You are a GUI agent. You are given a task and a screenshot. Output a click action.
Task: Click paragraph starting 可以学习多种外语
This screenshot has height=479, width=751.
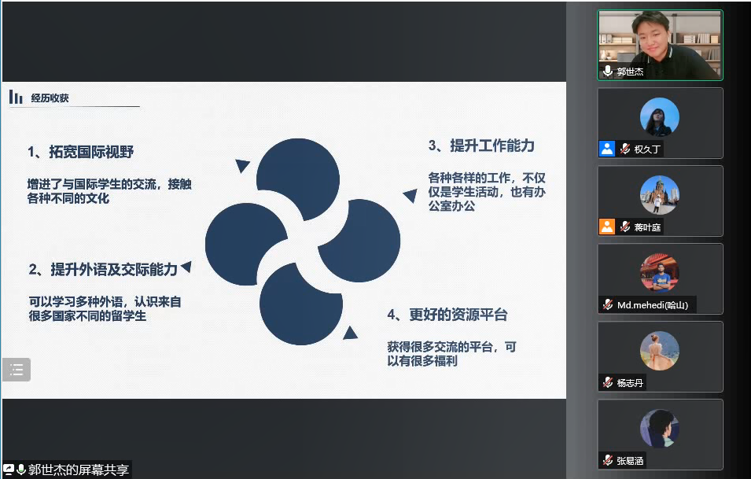coord(105,308)
